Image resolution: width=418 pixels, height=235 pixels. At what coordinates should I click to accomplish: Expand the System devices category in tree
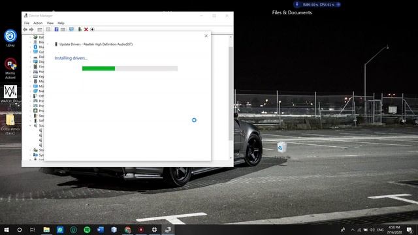30,155
